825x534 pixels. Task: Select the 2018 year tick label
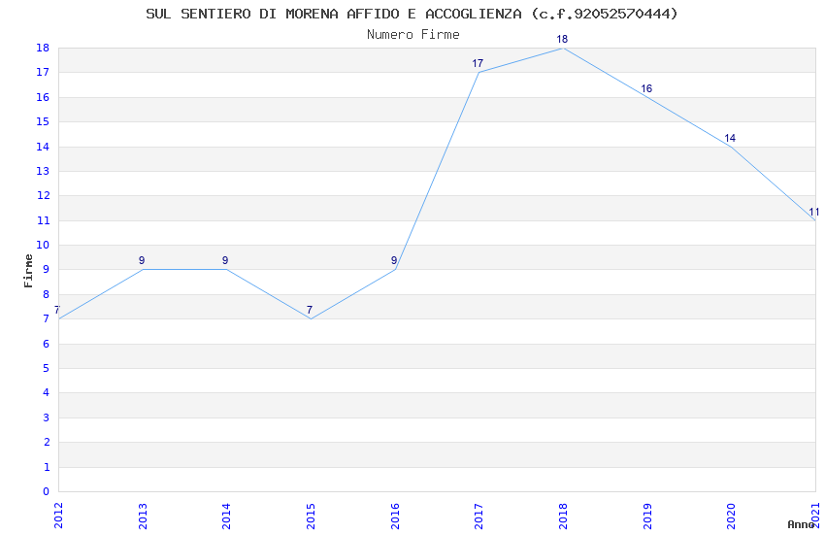563,516
